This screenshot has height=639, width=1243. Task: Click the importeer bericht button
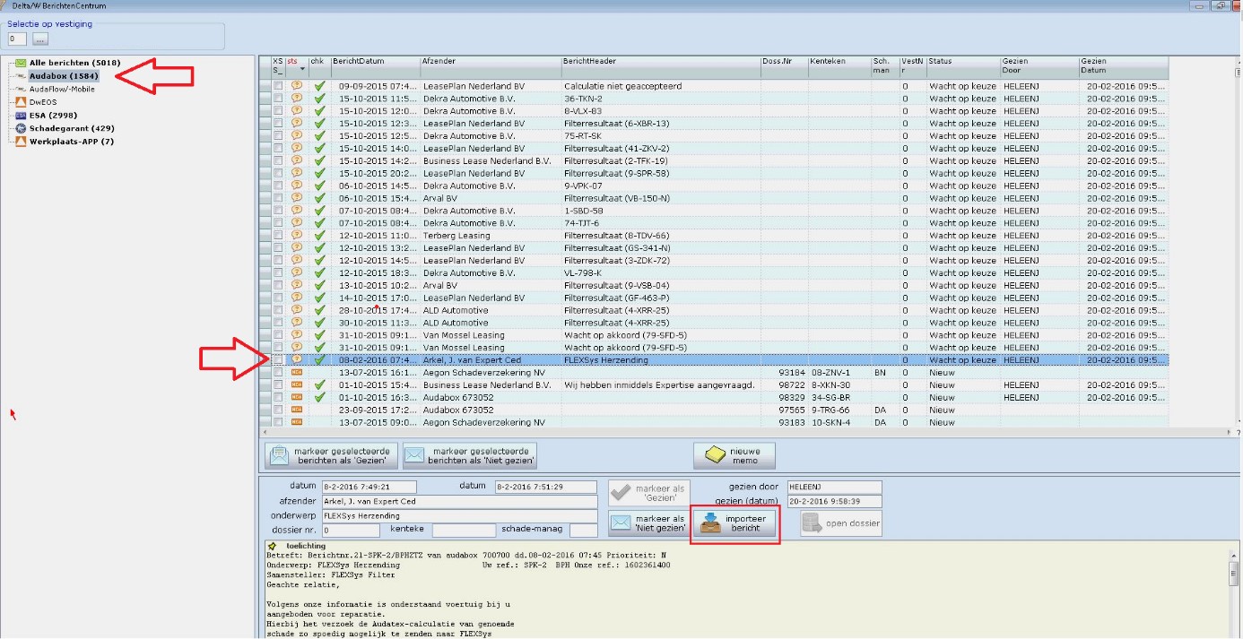[734, 523]
